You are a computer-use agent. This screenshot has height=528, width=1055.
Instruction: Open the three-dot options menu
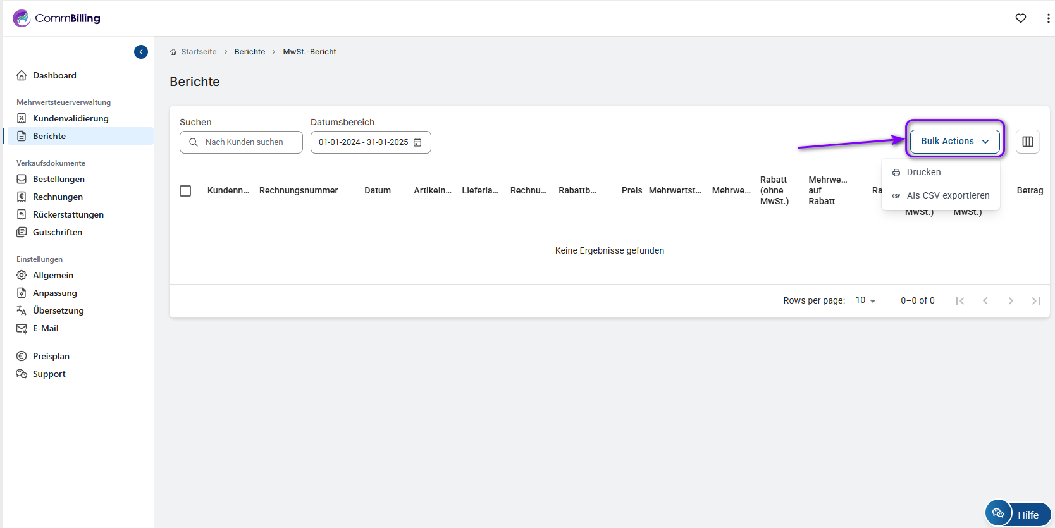pos(1048,18)
